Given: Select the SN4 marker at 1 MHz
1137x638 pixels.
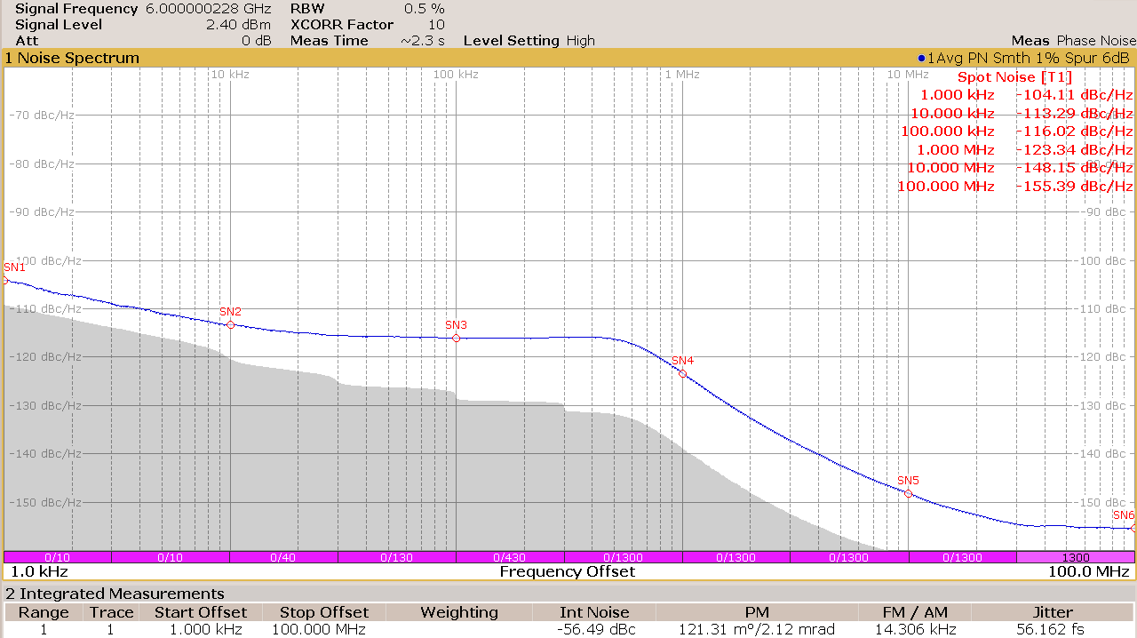Looking at the screenshot, I should click(x=682, y=374).
